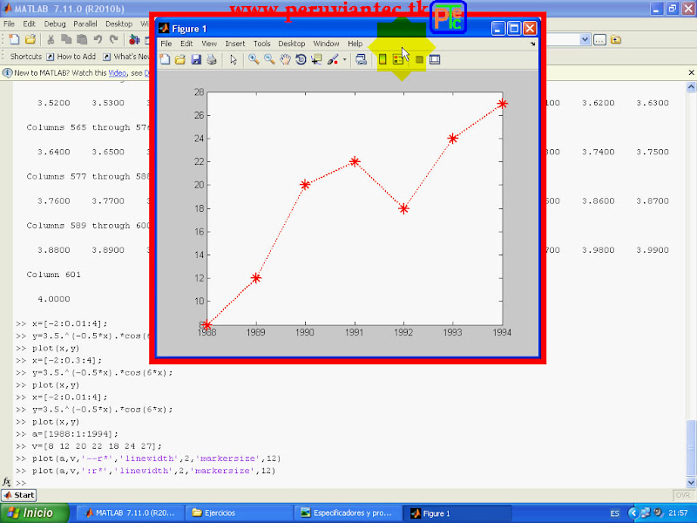This screenshot has width=697, height=523.
Task: Select the Edit Plot arrow tool
Action: (233, 59)
